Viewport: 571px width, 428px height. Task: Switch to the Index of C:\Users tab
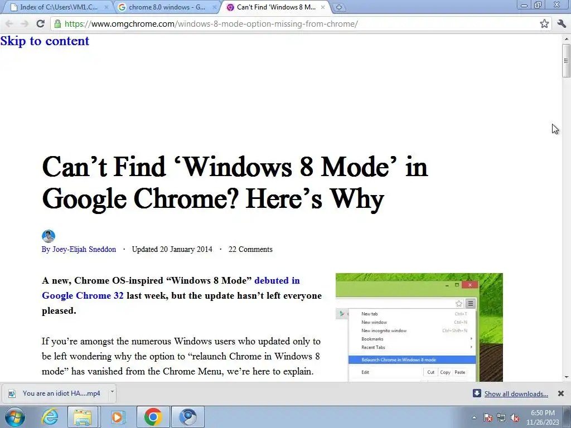pyautogui.click(x=58, y=7)
